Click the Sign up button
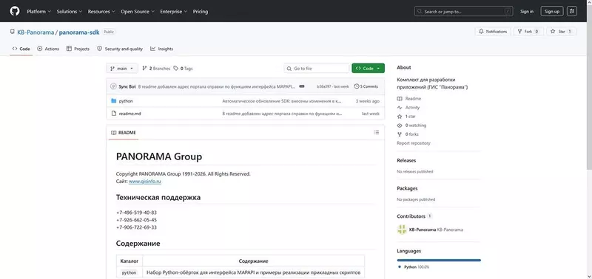592x279 pixels. pyautogui.click(x=552, y=11)
